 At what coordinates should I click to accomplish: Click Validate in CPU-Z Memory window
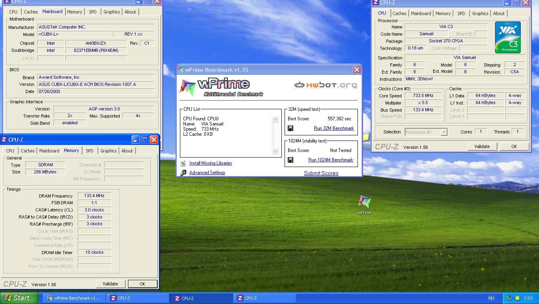110,284
